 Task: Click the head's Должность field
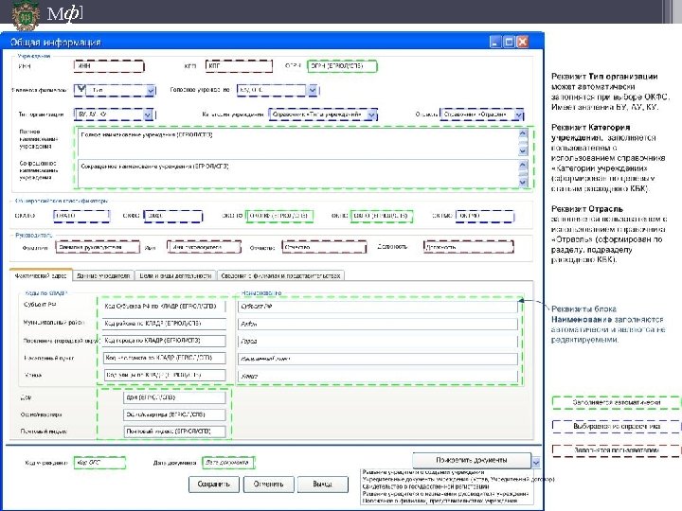click(x=469, y=247)
